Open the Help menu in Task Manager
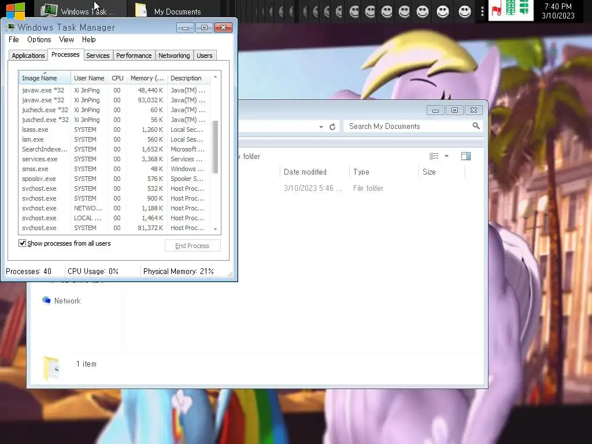This screenshot has height=444, width=592. pos(88,40)
